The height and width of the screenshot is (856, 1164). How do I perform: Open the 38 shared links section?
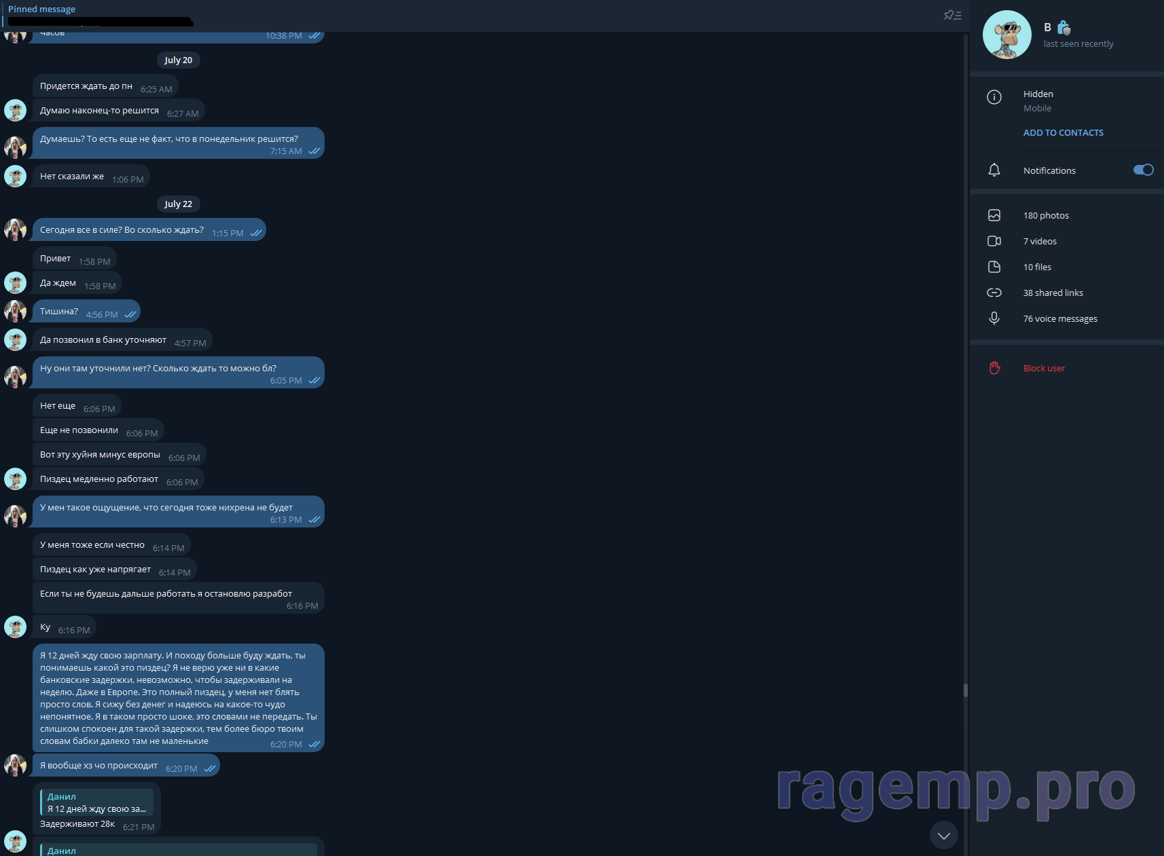(1053, 293)
